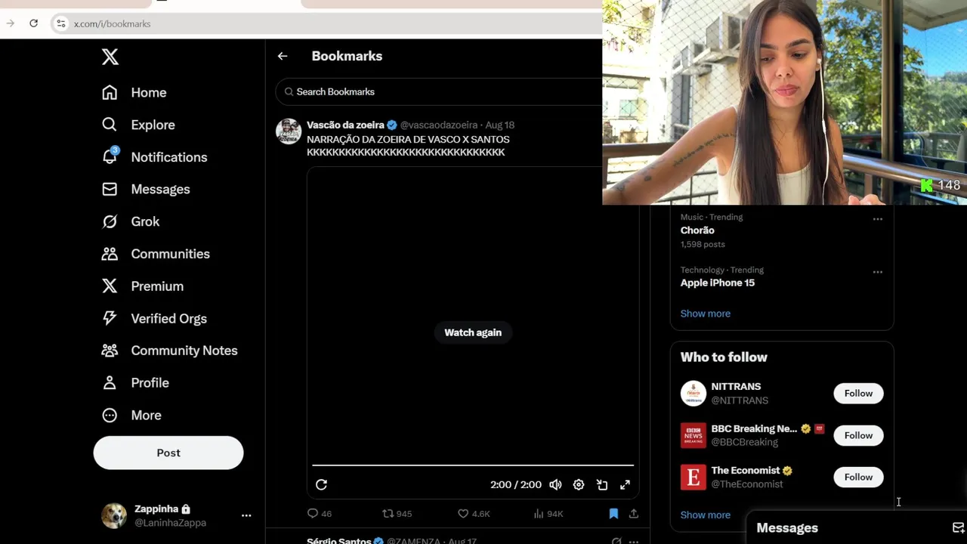Click the video progress bar
Image resolution: width=967 pixels, height=544 pixels.
473,465
